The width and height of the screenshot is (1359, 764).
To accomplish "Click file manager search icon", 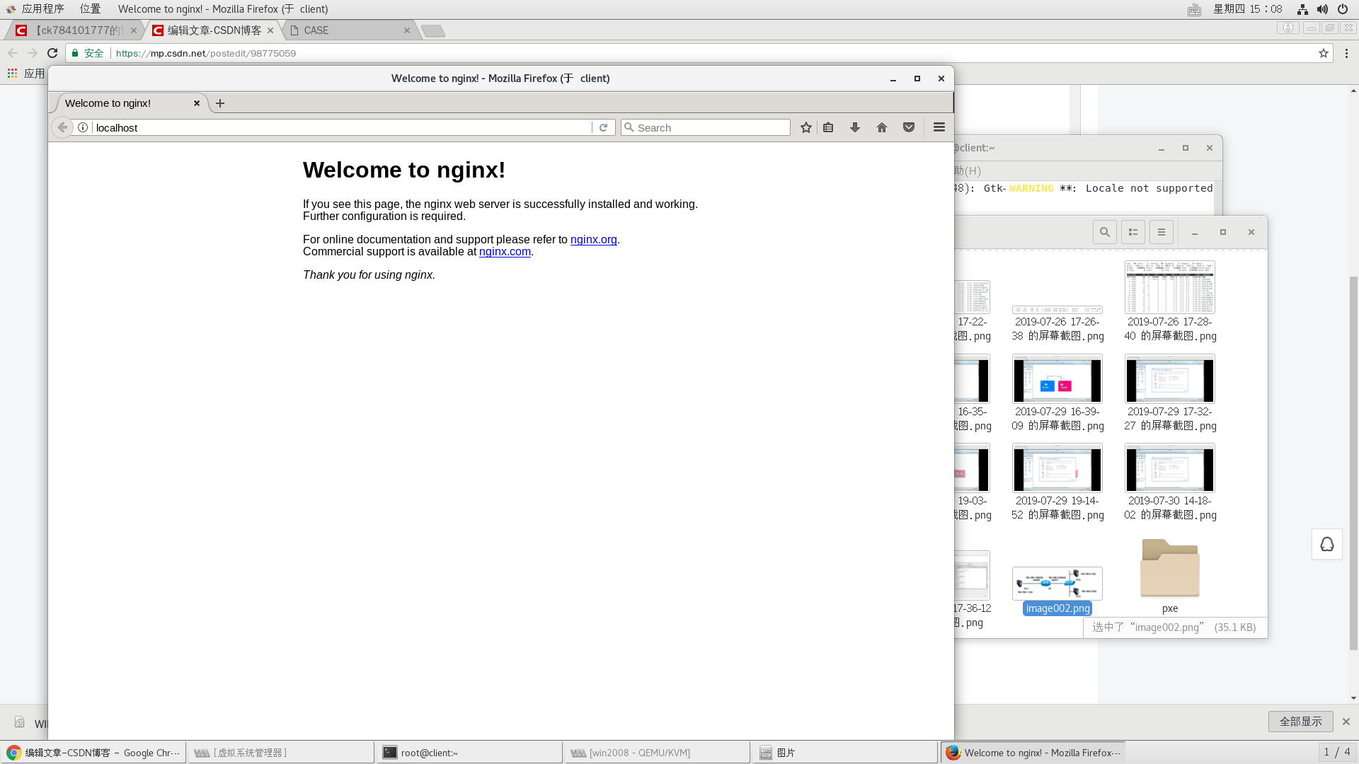I will point(1104,232).
